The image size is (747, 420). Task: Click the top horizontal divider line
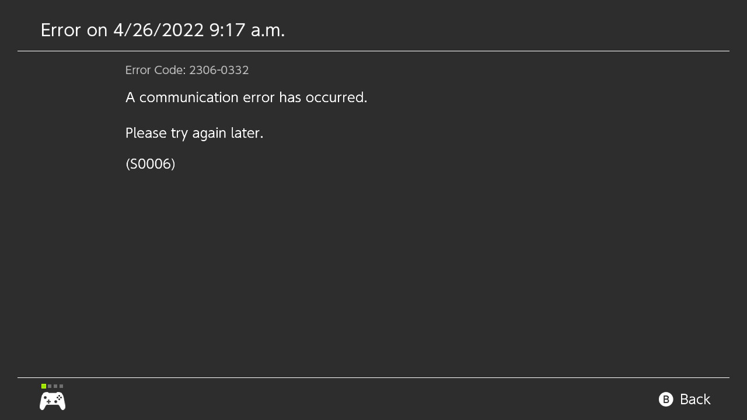[373, 51]
